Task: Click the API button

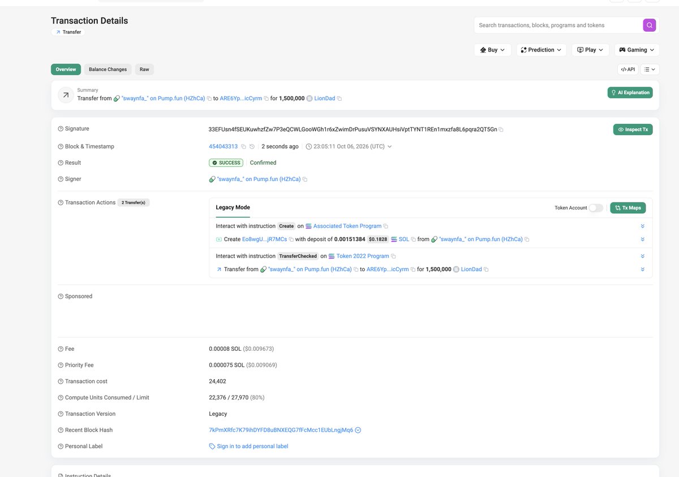Action: coord(628,70)
